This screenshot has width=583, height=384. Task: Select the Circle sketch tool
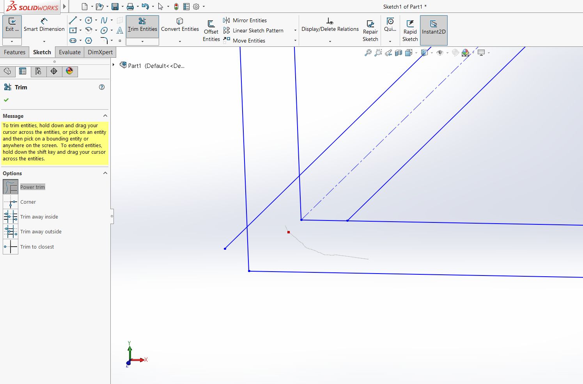click(89, 20)
